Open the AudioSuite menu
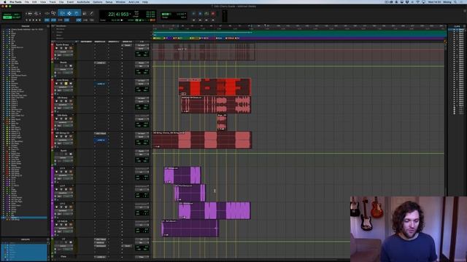Image resolution: width=467 pixels, height=262 pixels. 83,1
